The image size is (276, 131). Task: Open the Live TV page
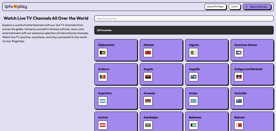[x=235, y=7]
